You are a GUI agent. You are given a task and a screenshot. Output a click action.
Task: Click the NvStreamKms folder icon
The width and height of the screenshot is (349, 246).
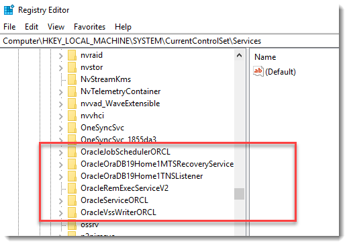(72, 79)
